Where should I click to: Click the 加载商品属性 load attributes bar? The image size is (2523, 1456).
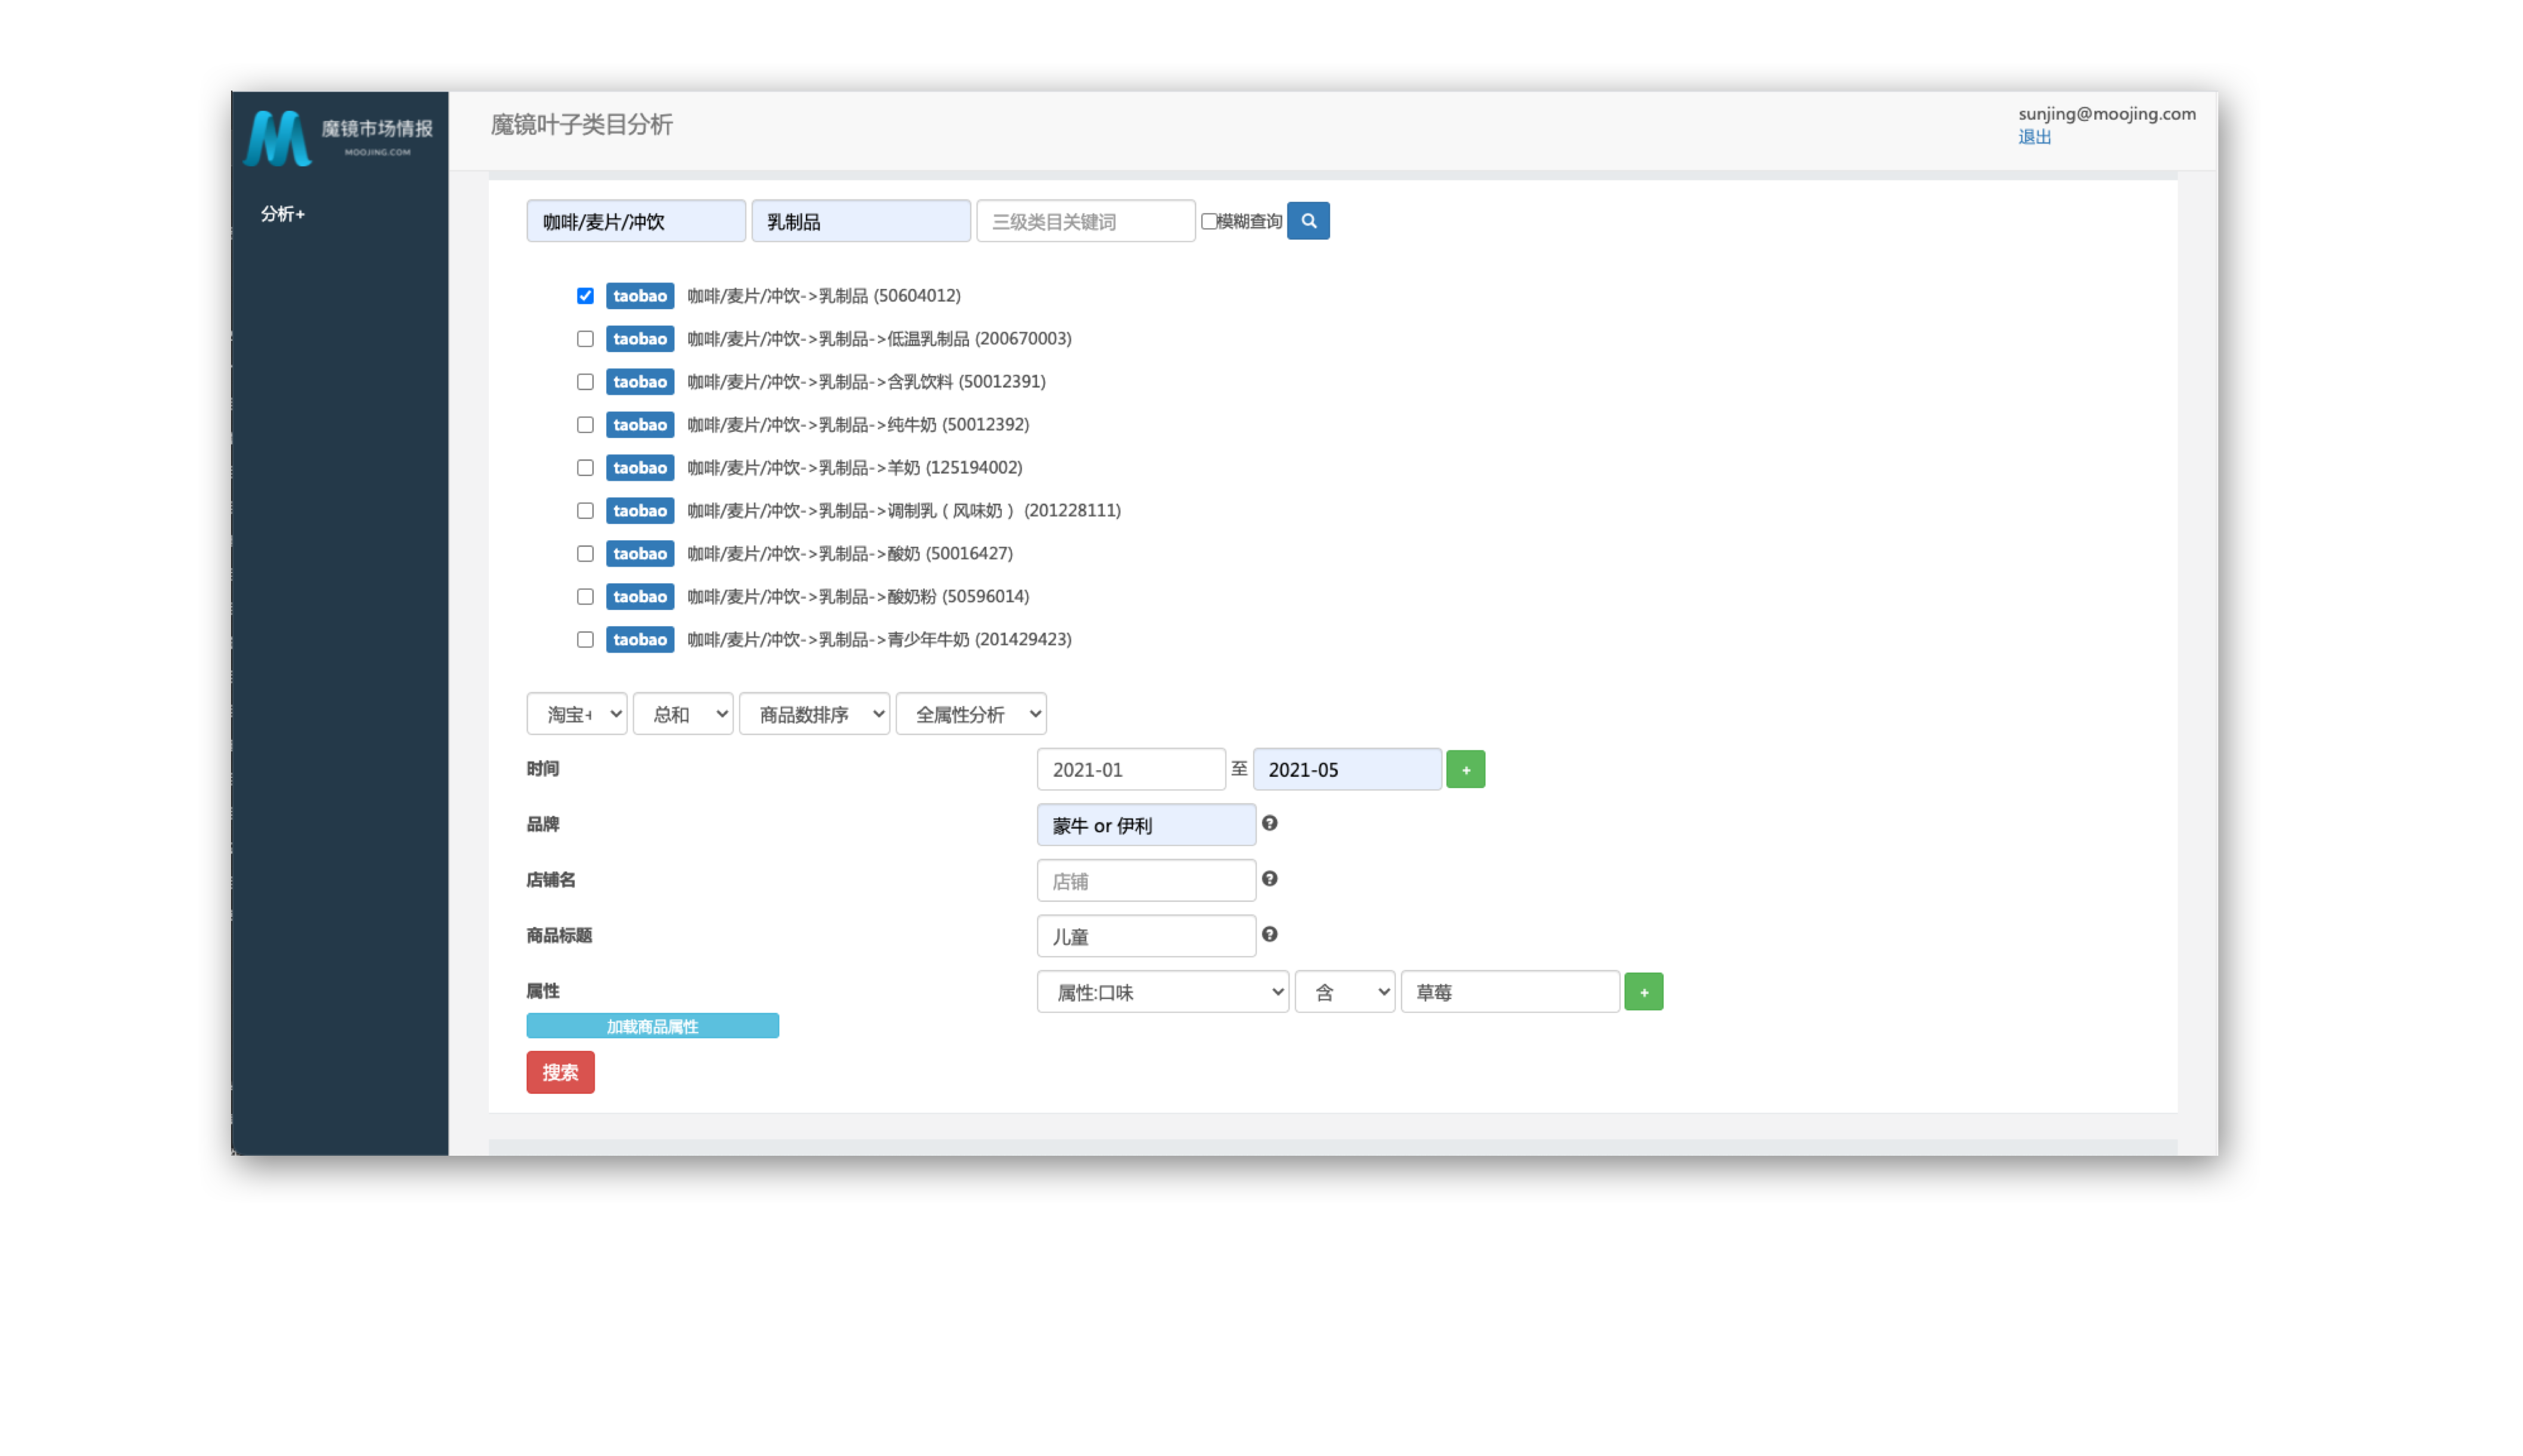pos(652,1026)
